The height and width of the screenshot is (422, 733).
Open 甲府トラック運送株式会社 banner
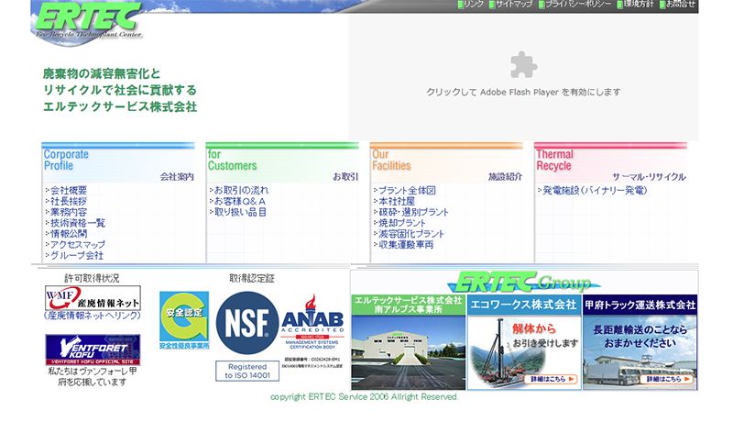[640, 342]
